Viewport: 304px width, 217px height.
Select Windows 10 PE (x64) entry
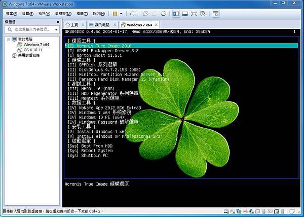tap(96, 117)
